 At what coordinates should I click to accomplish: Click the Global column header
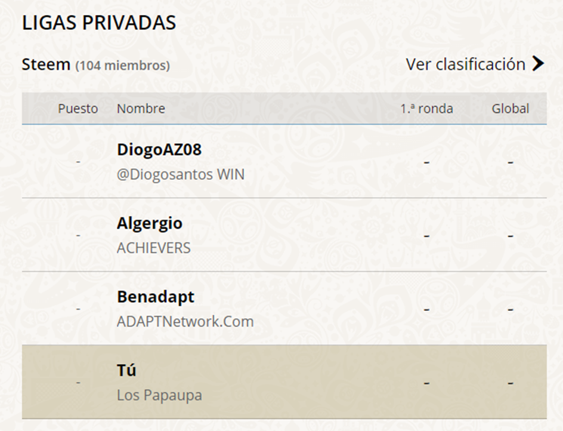[511, 109]
